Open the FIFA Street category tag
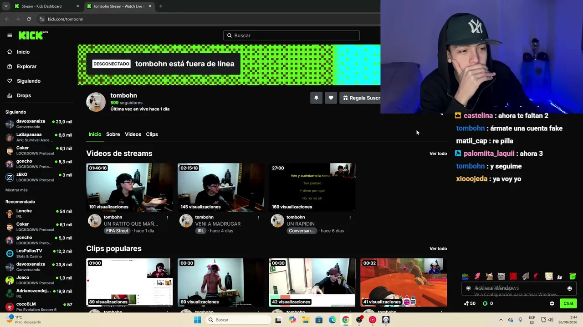 (117, 231)
